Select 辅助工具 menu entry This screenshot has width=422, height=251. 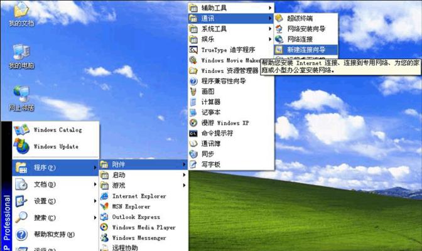(x=231, y=8)
